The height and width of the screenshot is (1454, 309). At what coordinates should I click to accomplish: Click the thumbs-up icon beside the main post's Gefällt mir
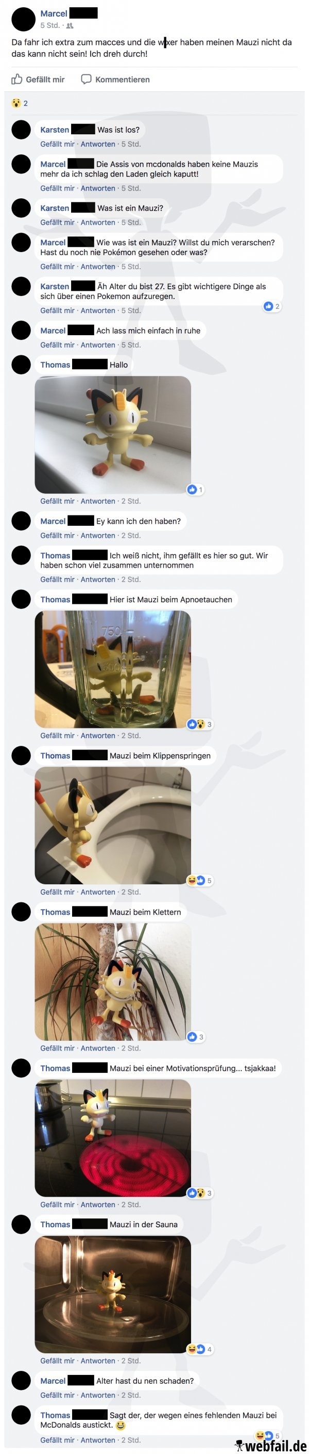click(17, 79)
